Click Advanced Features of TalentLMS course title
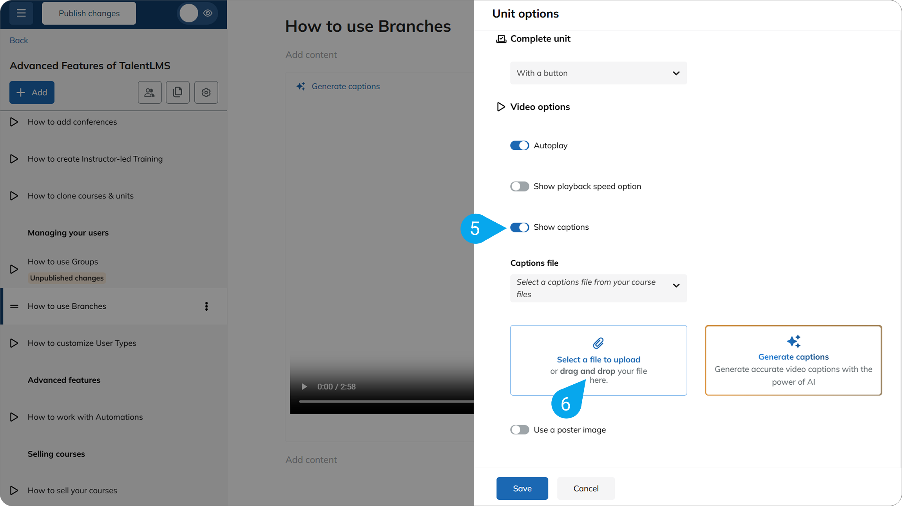 pos(90,65)
